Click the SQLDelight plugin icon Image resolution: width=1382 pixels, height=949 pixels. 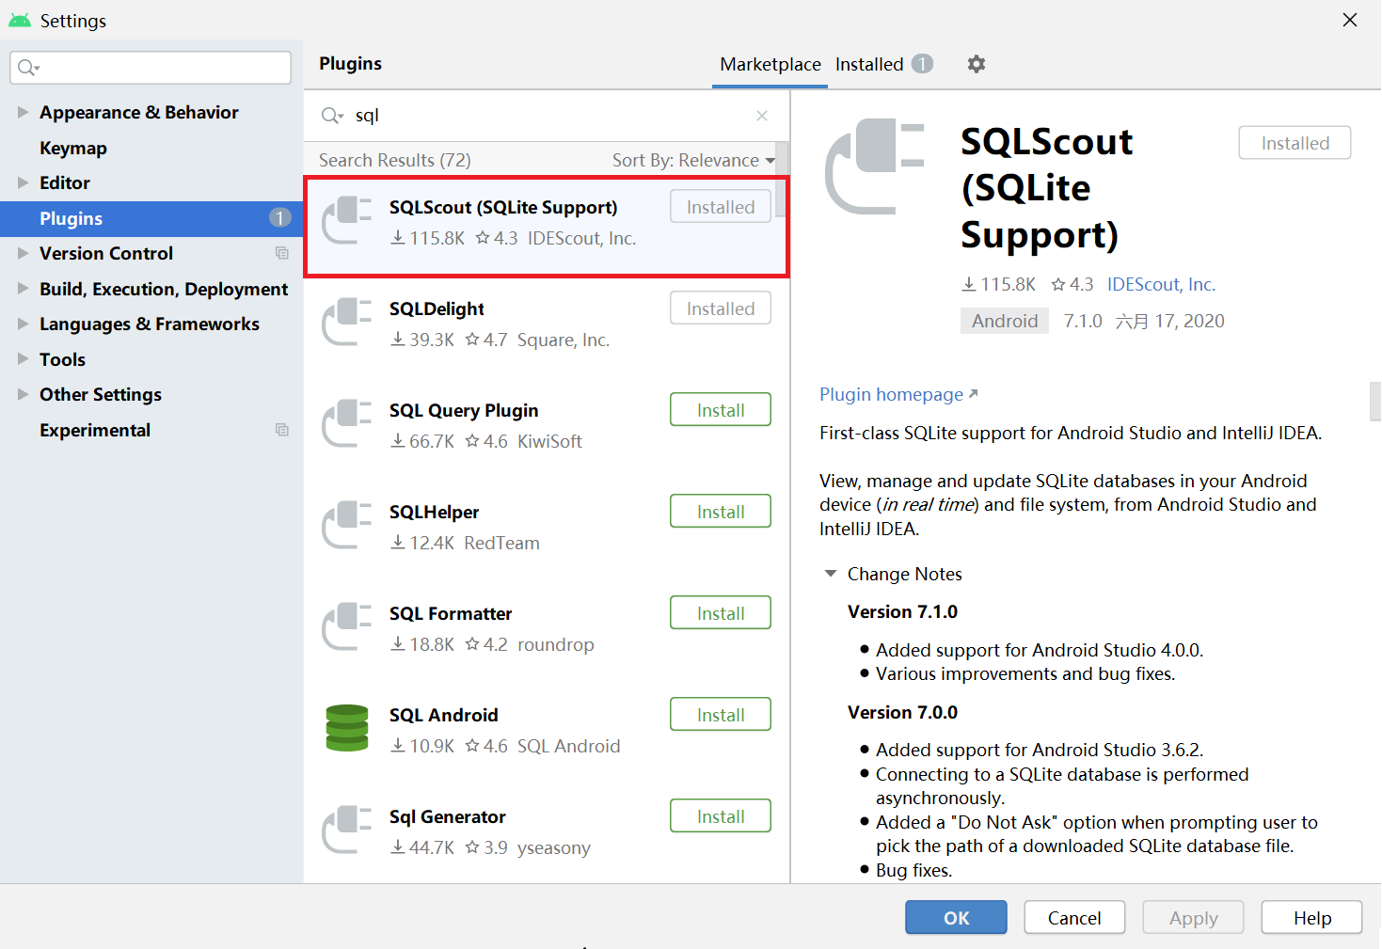pos(346,323)
